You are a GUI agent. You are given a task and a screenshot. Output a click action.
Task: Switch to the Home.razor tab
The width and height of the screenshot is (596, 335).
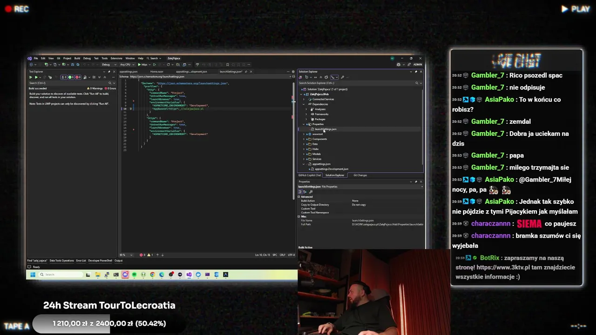click(157, 72)
